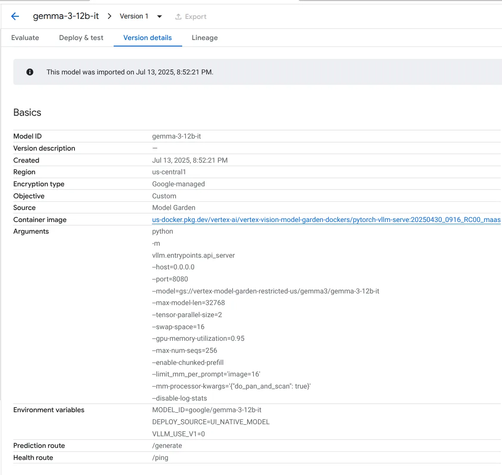The height and width of the screenshot is (475, 502).
Task: Open the Version 1 dropdown arrow
Action: click(x=159, y=17)
